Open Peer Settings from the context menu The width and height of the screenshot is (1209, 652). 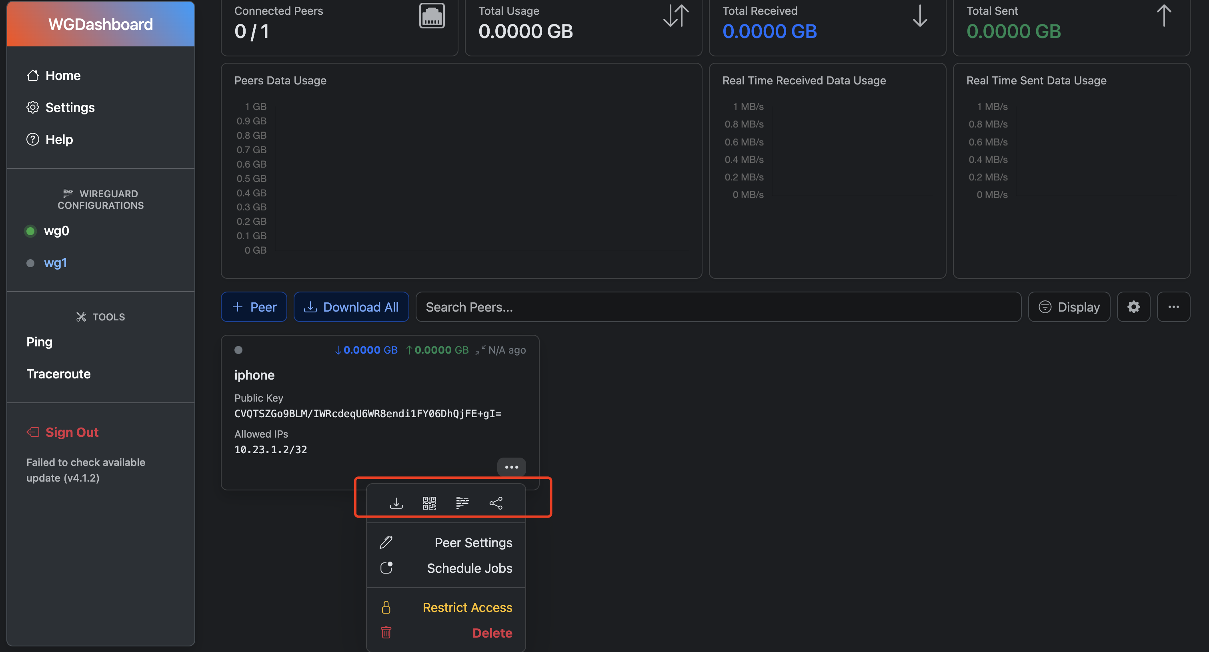445,543
